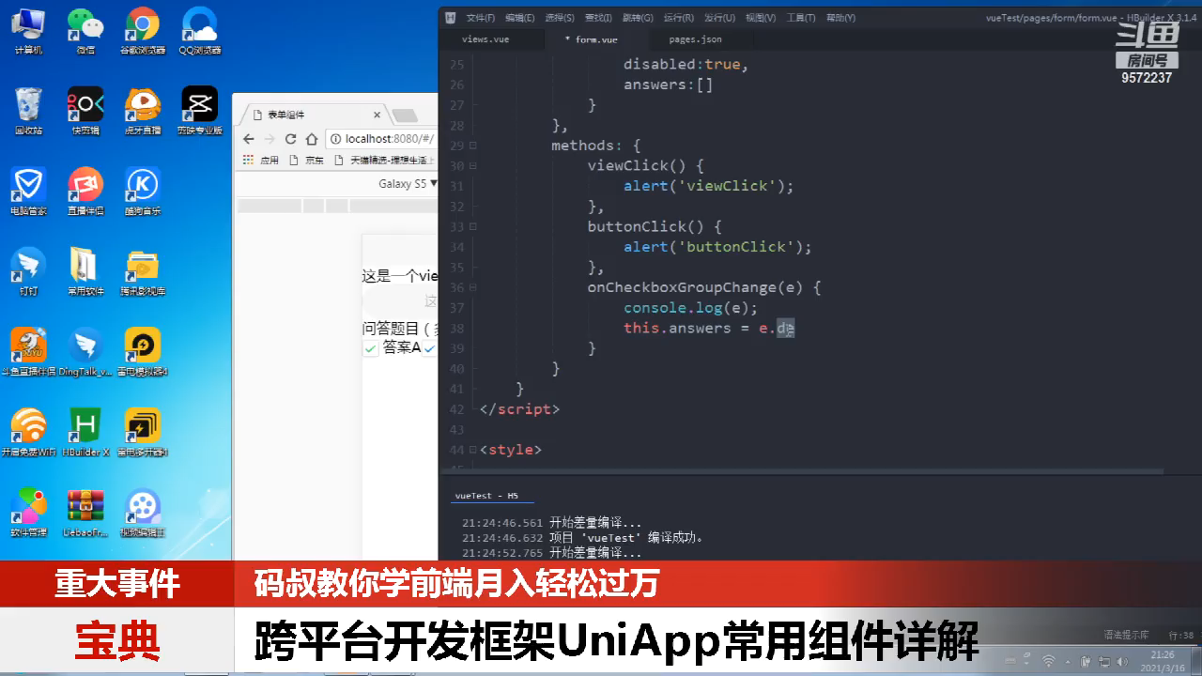Select the DingTalk_v installer icon

coord(85,352)
